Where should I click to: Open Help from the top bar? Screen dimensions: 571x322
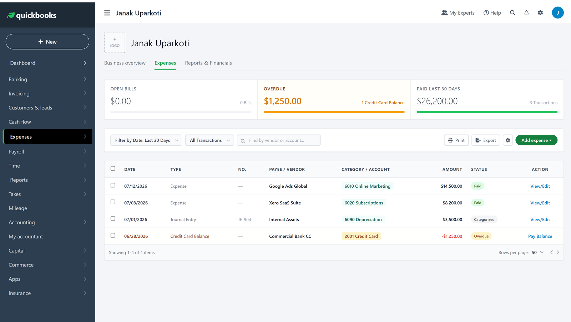(x=492, y=13)
